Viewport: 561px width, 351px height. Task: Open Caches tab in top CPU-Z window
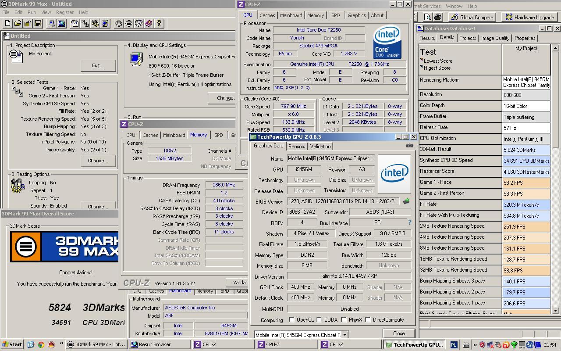click(x=267, y=15)
